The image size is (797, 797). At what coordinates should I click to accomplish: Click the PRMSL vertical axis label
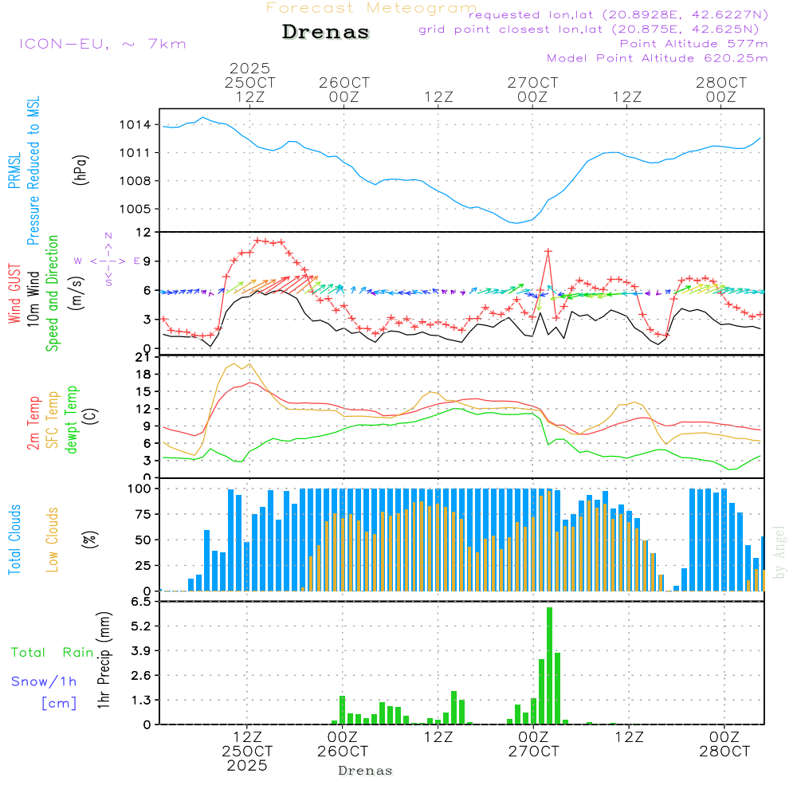click(14, 165)
